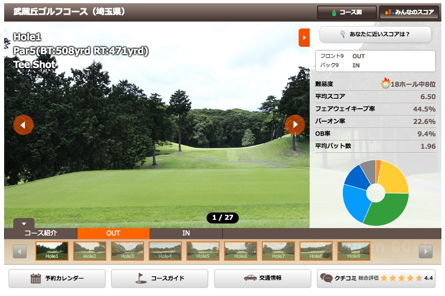Collapse the side stats panel with orange arrow
Image resolution: width=445 pixels, height=296 pixels.
[304, 38]
